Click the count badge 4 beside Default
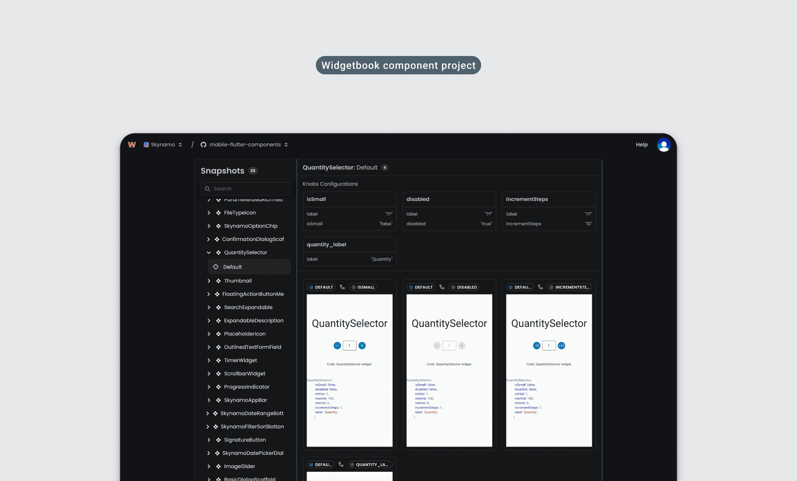Screen dimensions: 797x481 385,168
